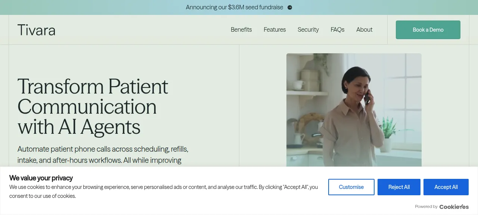Viewport: 478px width, 215px height.
Task: Click the arrow icon in the announcement banner
Action: (290, 7)
